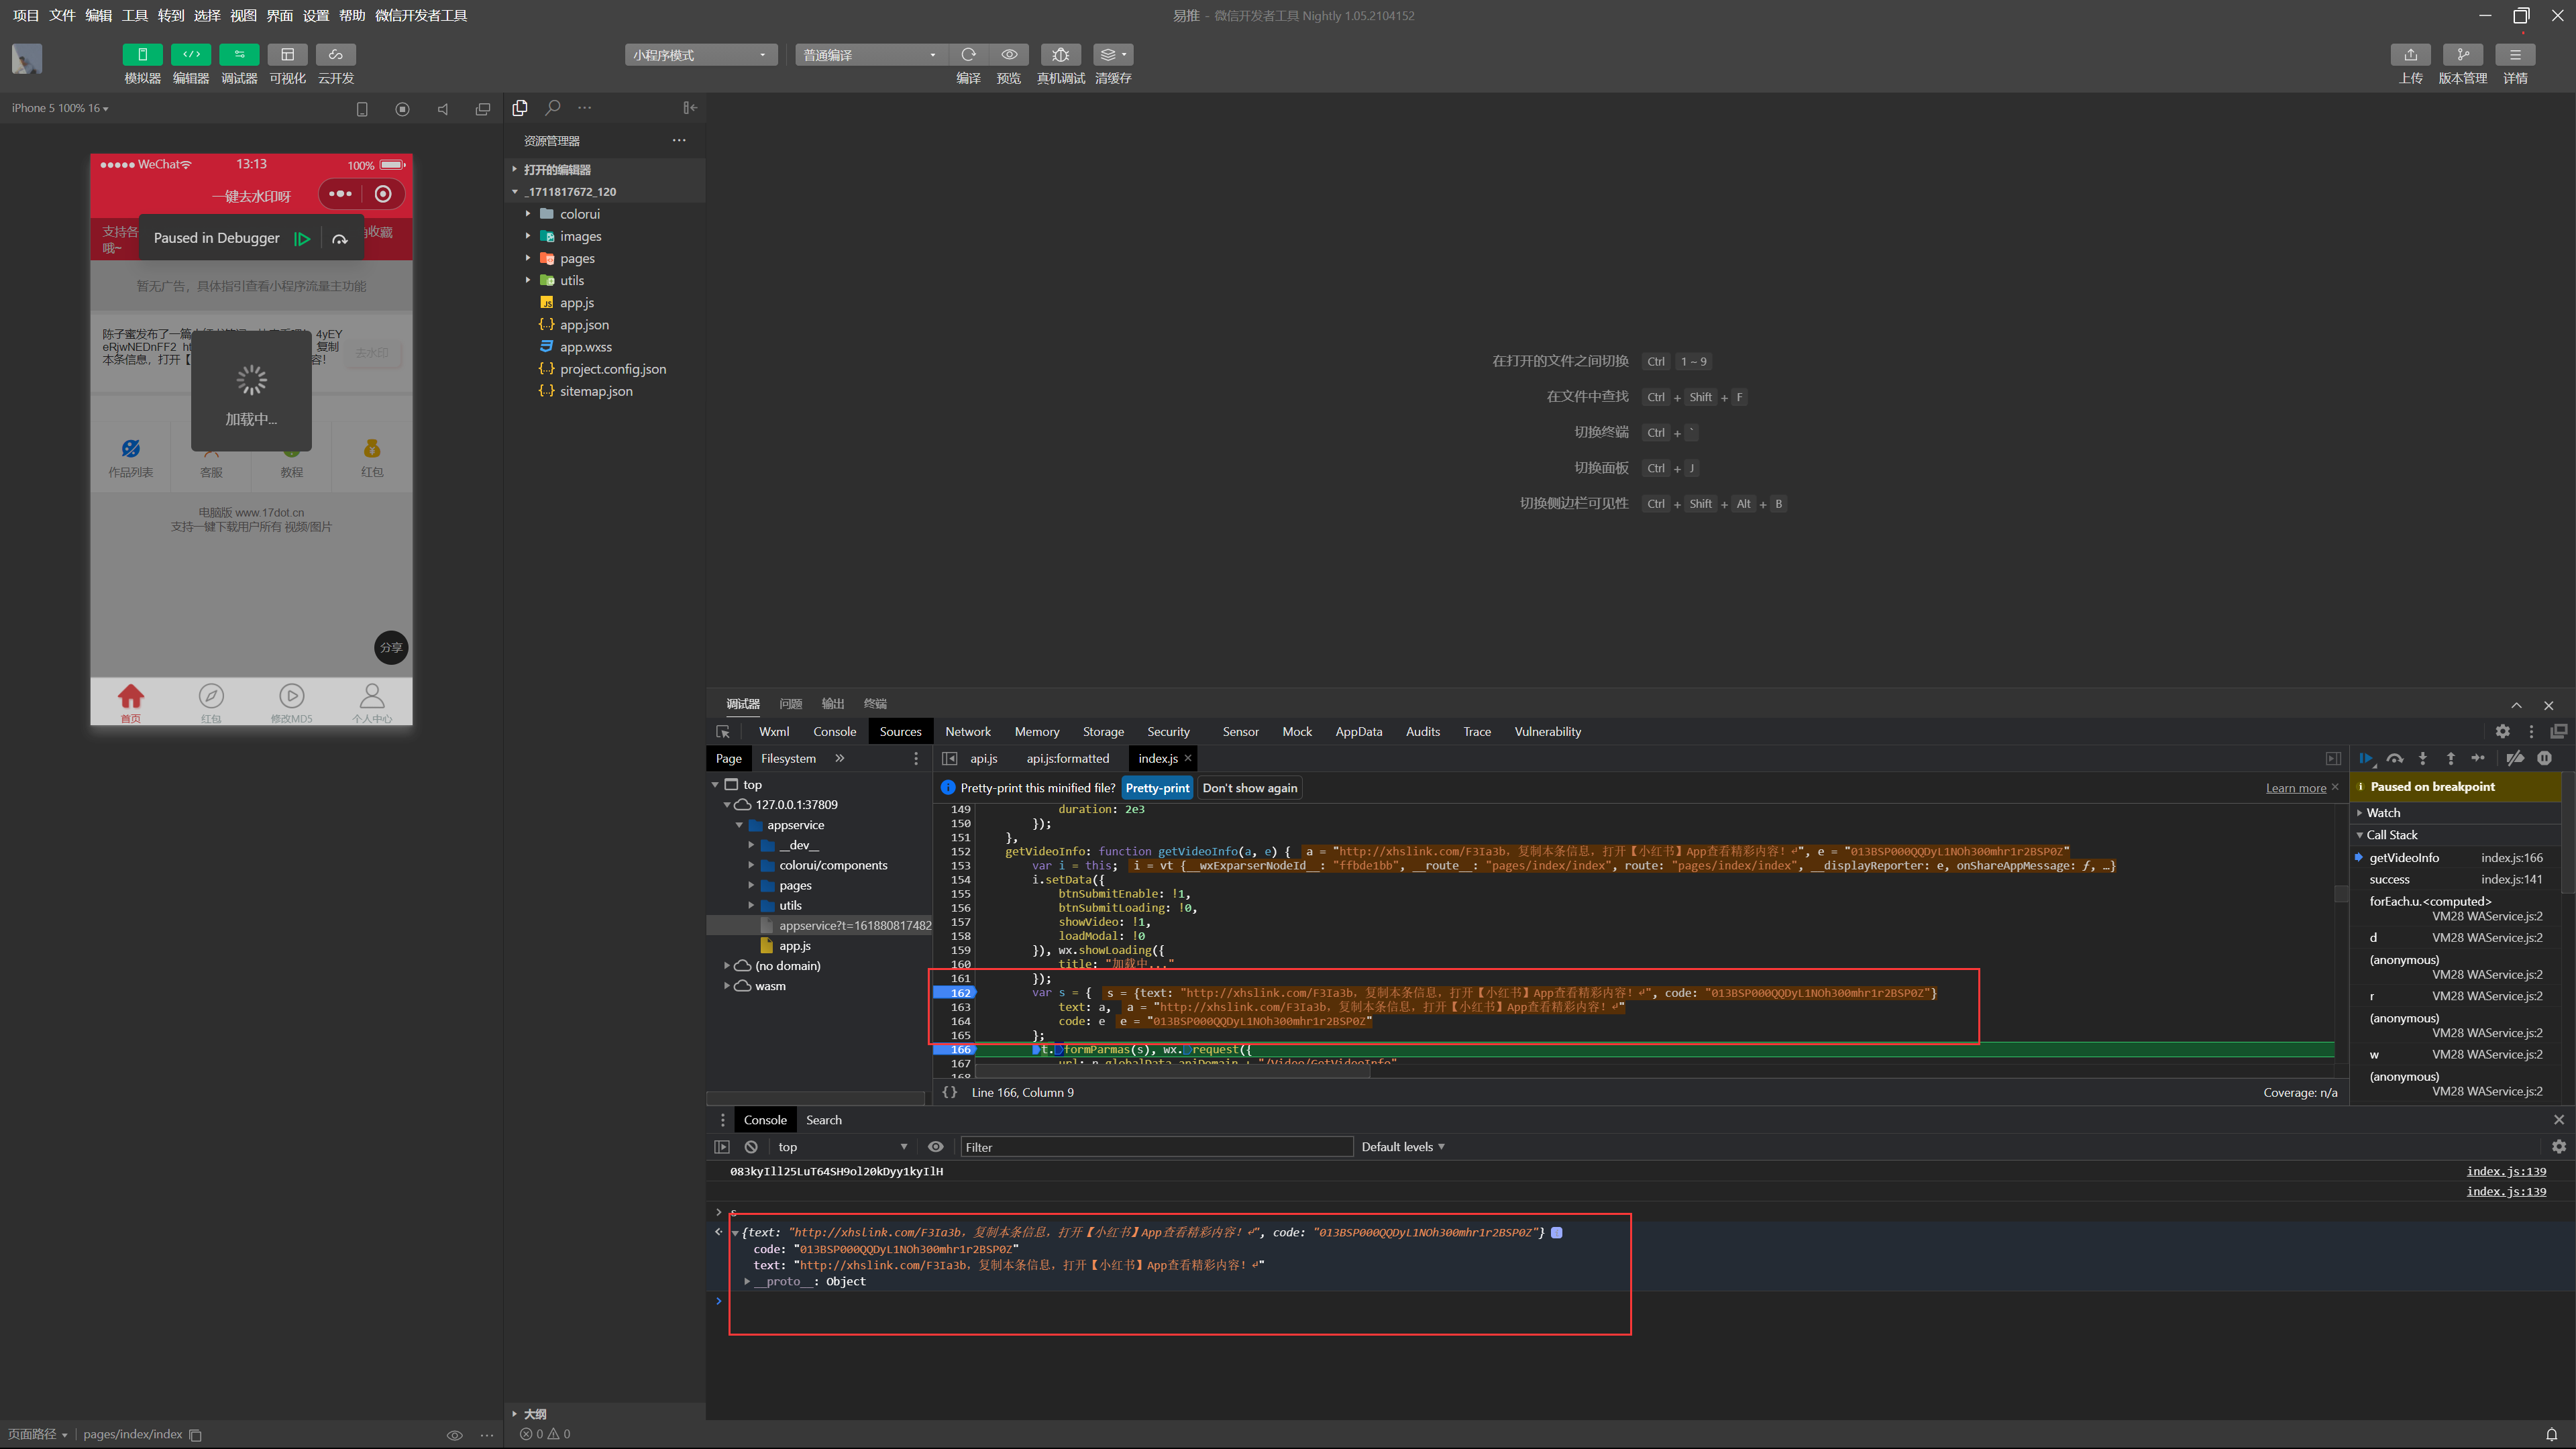Open the api.js:formatted source tab
The image size is (2576, 1449).
pyautogui.click(x=1068, y=758)
